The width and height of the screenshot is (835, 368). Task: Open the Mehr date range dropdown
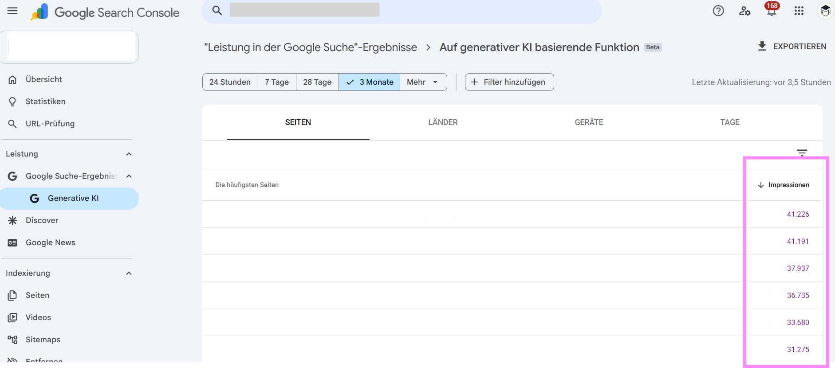(x=423, y=82)
